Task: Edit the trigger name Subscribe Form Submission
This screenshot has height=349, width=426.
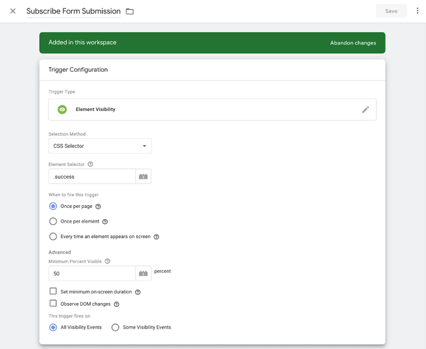Action: [73, 11]
